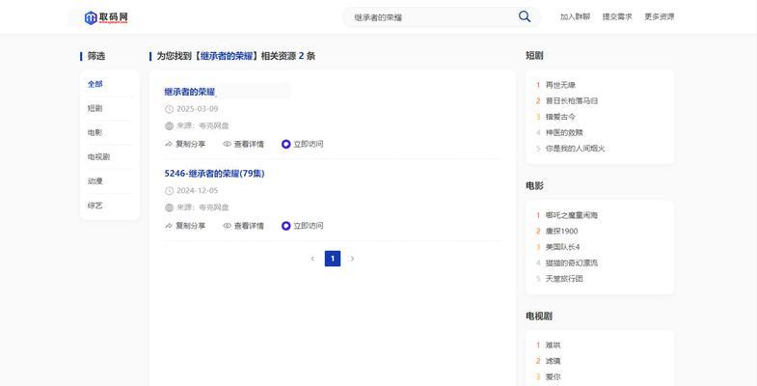Click 立即访问 for the 2024-12-05 result
Viewport: 757px width, 386px height.
click(x=303, y=226)
